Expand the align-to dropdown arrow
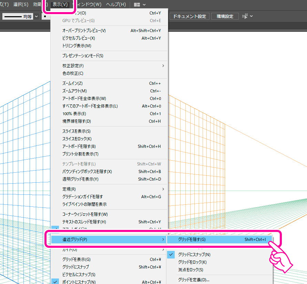The height and width of the screenshot is (284, 307). coord(252,16)
